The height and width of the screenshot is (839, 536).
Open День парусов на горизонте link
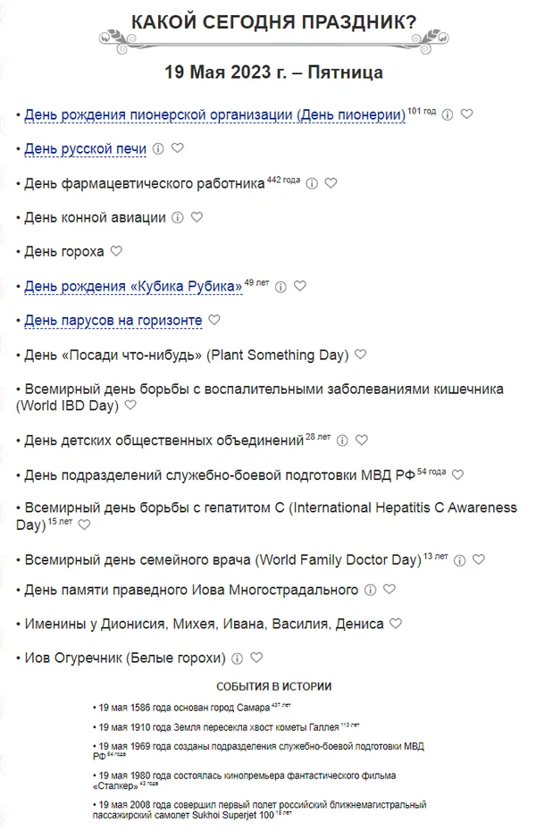click(x=113, y=320)
